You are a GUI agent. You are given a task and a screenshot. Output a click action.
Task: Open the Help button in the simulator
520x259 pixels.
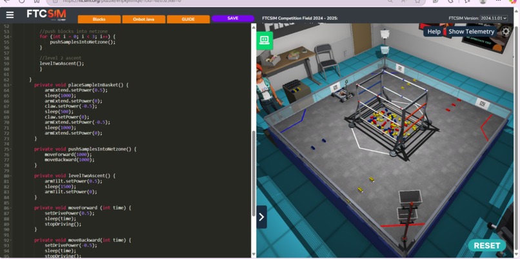434,32
